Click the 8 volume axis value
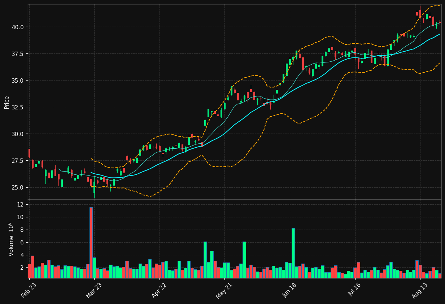Screen dimensions: 445x304 pos(23,230)
